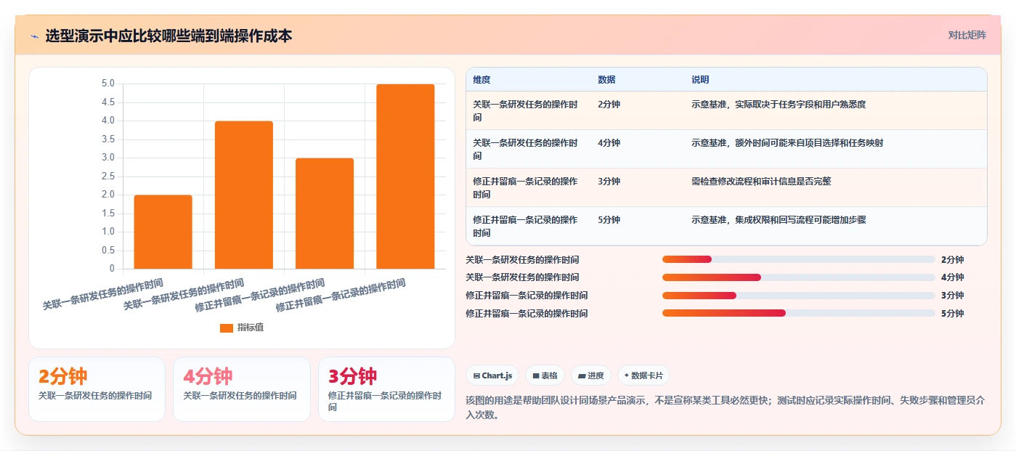Open the pink 4分钟 stat card
This screenshot has width=1016, height=451.
coord(242,389)
